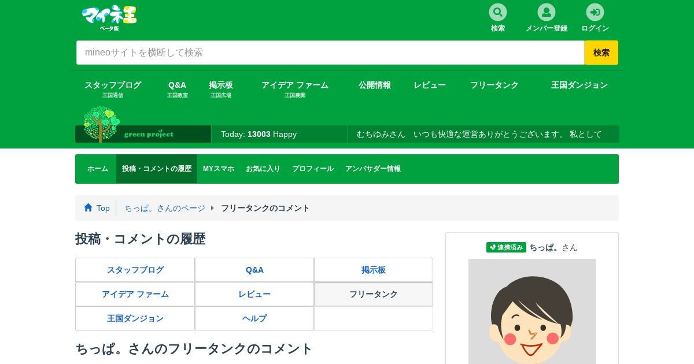Click the Today 13003 Happy counter

259,134
